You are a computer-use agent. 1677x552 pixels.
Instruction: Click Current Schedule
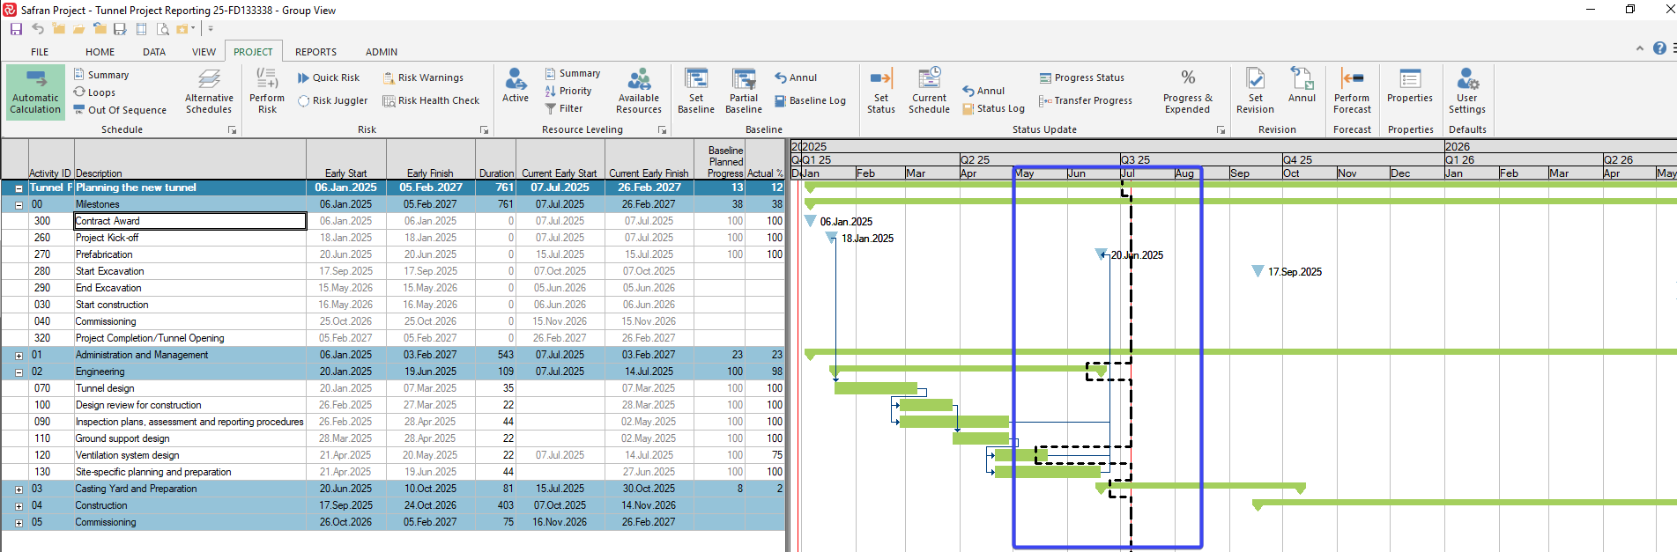click(x=930, y=92)
